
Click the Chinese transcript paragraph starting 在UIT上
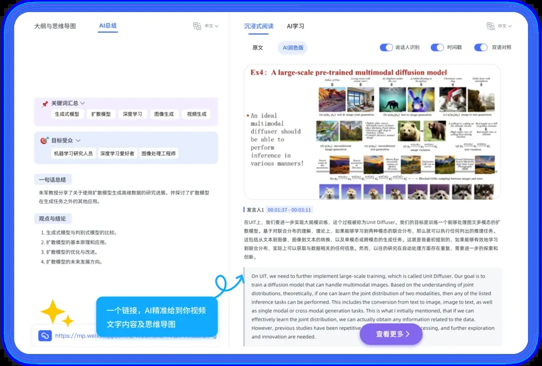pos(372,239)
